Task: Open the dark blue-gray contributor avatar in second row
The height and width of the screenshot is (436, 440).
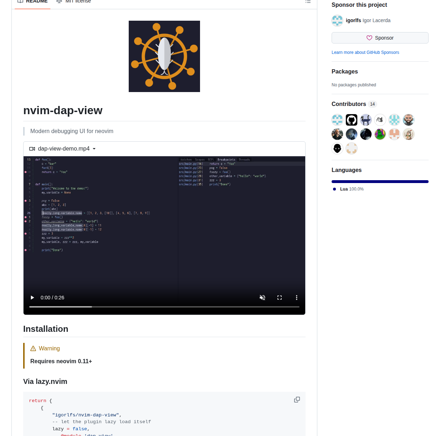Action: (352, 134)
